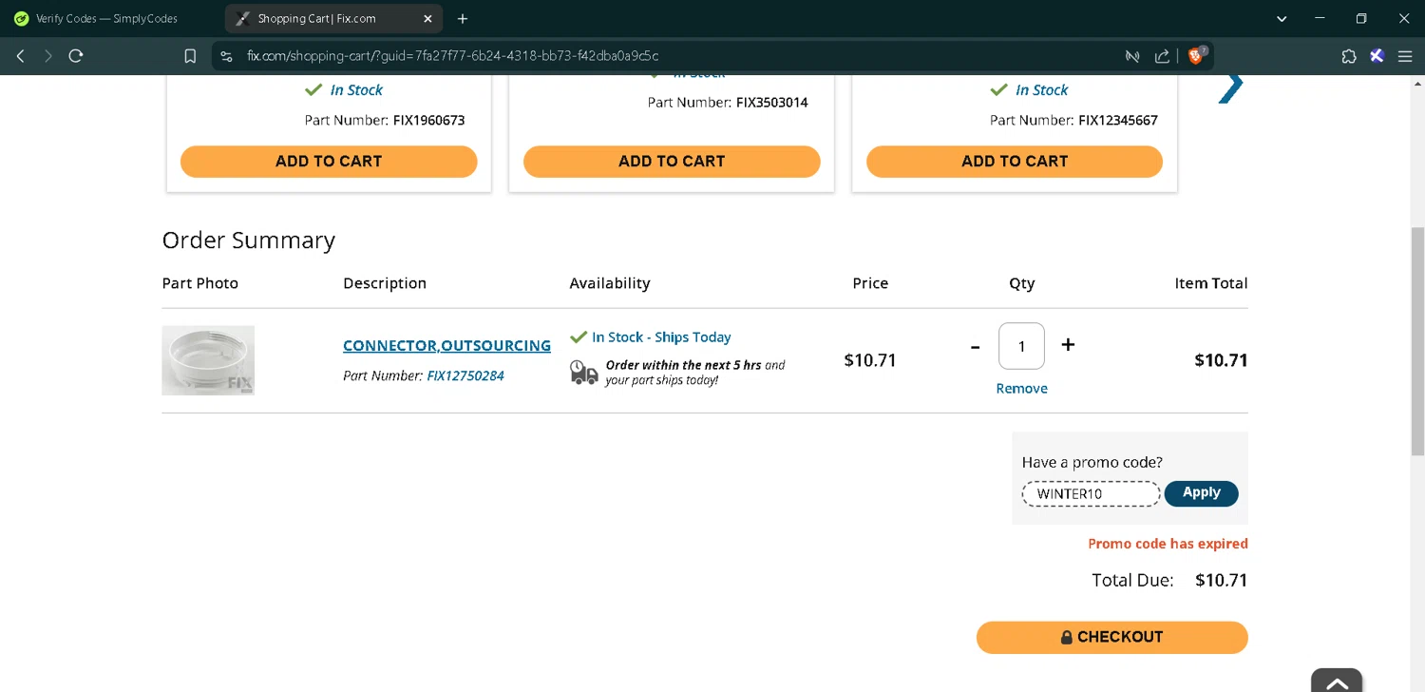Open site information icon in the address bar
The height and width of the screenshot is (692, 1425).
coord(226,56)
